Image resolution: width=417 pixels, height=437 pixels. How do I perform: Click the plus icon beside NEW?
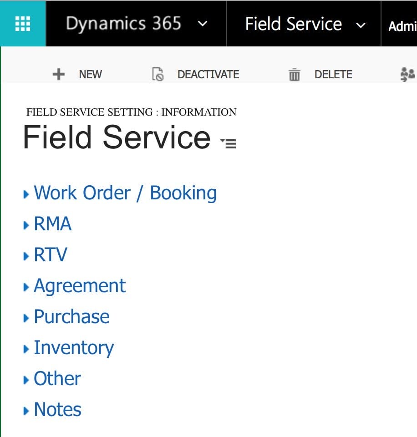(x=58, y=74)
